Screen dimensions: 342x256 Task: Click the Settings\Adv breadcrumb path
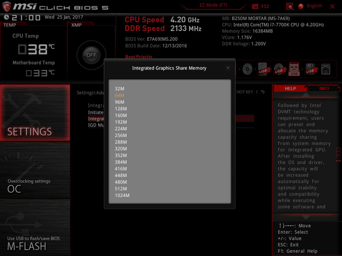tap(90, 93)
